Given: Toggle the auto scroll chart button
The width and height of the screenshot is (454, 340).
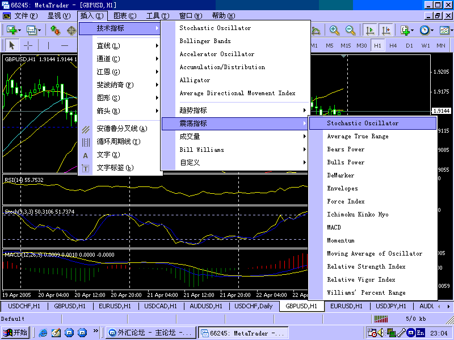Looking at the screenshot, I should coord(370,30).
